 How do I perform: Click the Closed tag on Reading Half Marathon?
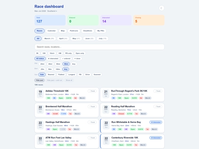[121, 114]
